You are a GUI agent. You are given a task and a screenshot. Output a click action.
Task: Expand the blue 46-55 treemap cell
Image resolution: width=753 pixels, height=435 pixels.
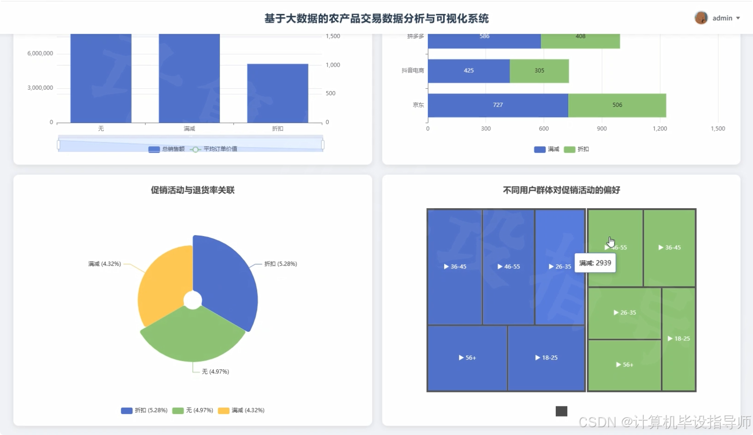508,267
